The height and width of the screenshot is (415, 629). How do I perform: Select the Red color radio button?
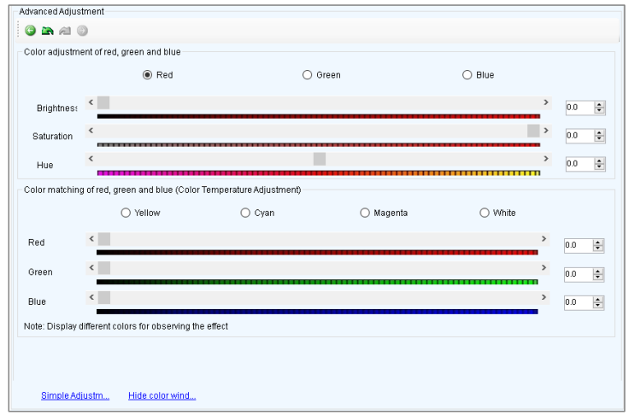pyautogui.click(x=147, y=75)
